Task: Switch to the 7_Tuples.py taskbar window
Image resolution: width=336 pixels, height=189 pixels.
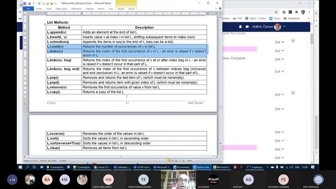Action: [x=255, y=167]
